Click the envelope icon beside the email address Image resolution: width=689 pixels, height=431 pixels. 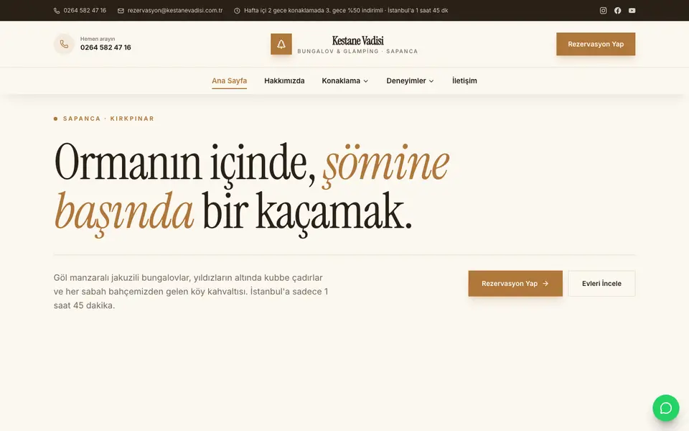[121, 11]
